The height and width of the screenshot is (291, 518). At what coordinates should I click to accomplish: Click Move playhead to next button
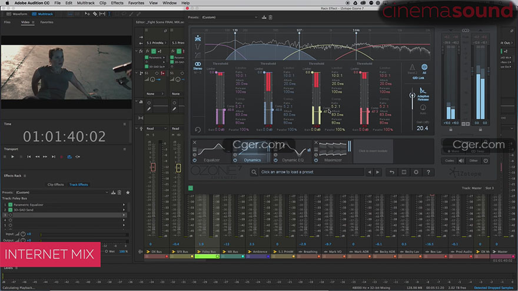click(53, 157)
